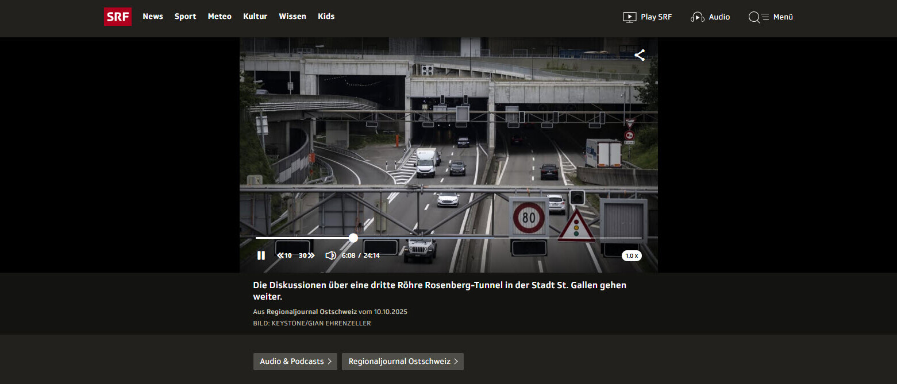Open Play SRF
This screenshot has height=384, width=897.
[647, 17]
